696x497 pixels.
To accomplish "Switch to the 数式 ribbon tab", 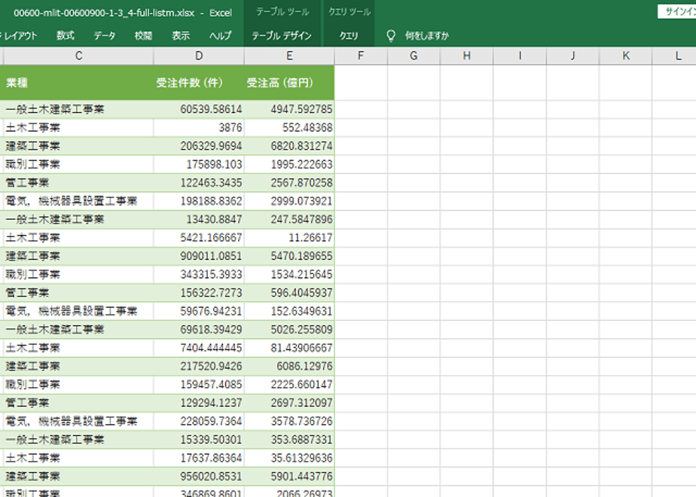I will pyautogui.click(x=66, y=35).
